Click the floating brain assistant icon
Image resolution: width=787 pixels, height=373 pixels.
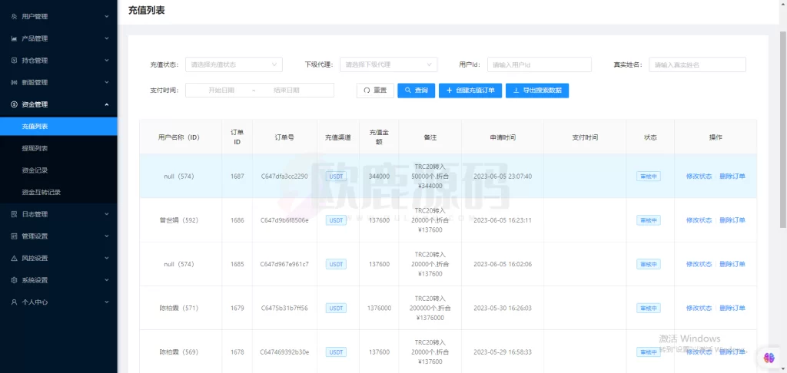[769, 358]
